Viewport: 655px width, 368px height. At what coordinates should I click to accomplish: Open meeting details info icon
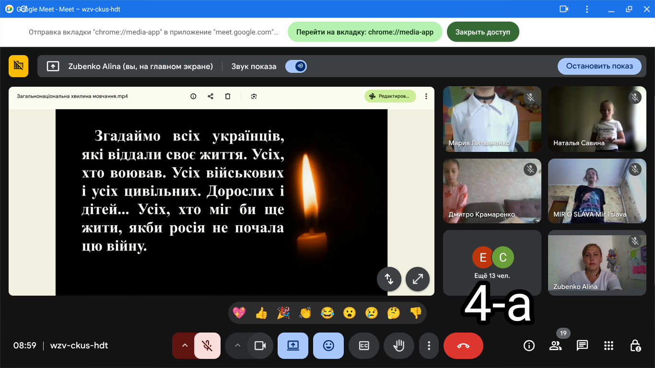pos(529,345)
